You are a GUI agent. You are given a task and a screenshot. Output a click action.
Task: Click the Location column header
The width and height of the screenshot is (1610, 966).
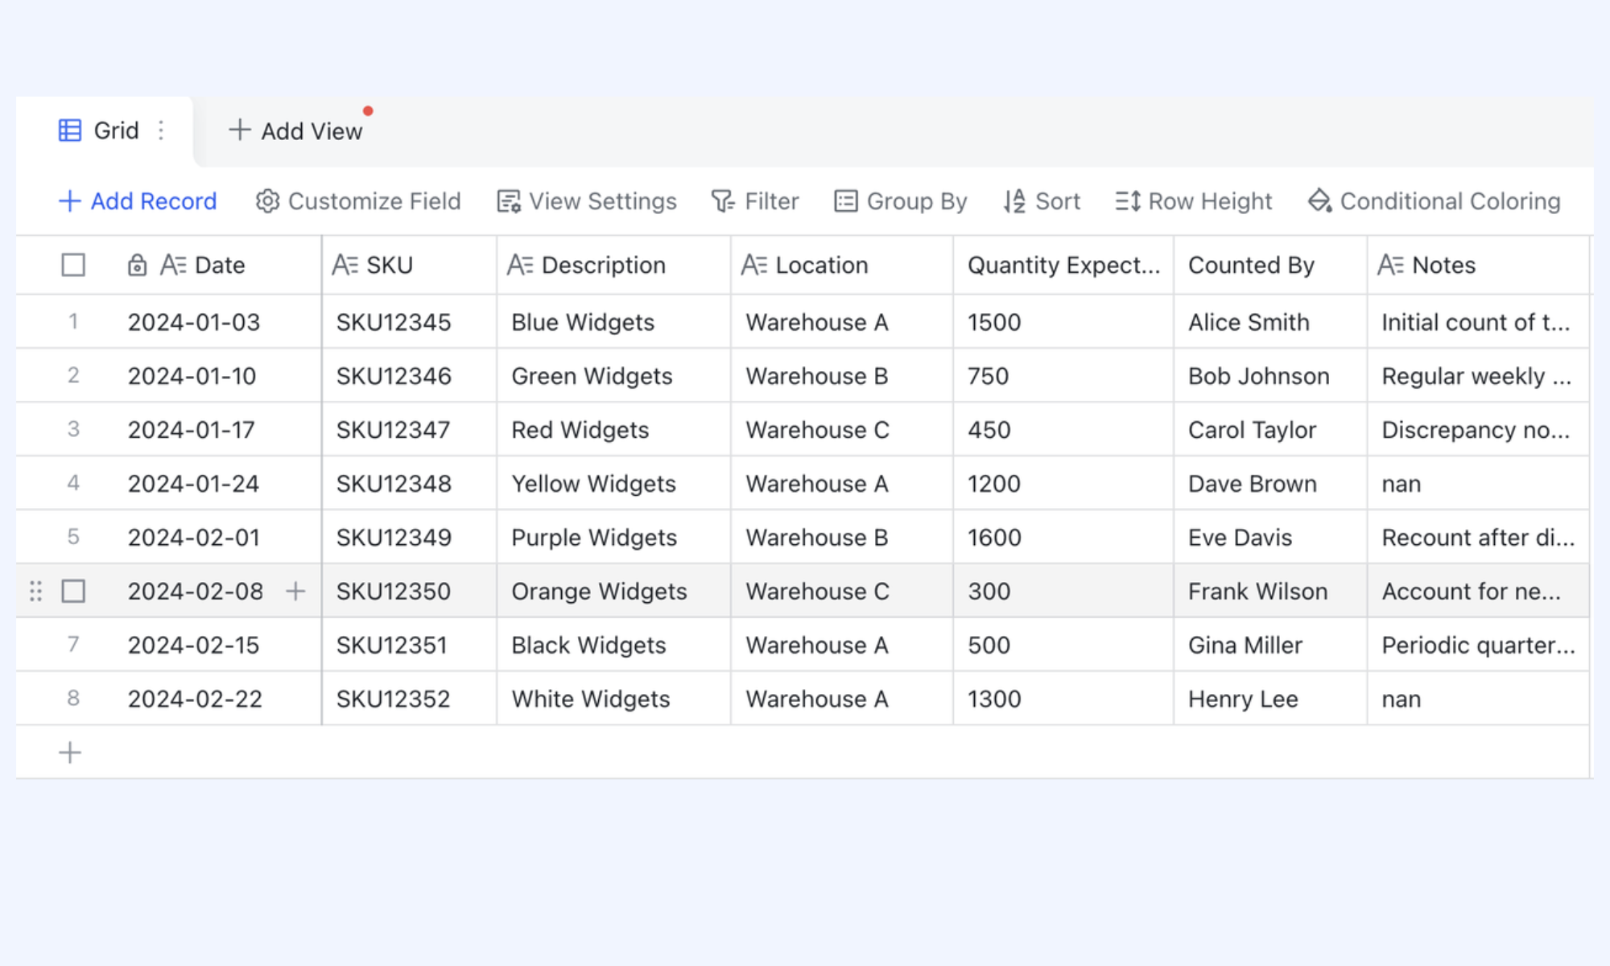(x=842, y=265)
